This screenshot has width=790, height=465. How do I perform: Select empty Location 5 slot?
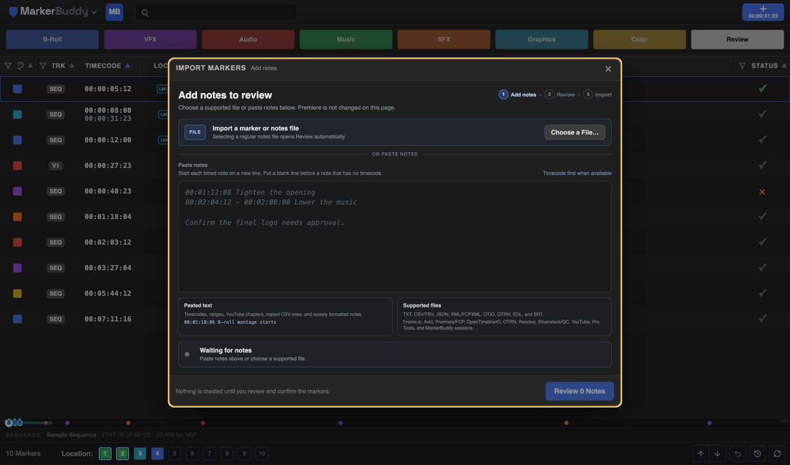(175, 453)
